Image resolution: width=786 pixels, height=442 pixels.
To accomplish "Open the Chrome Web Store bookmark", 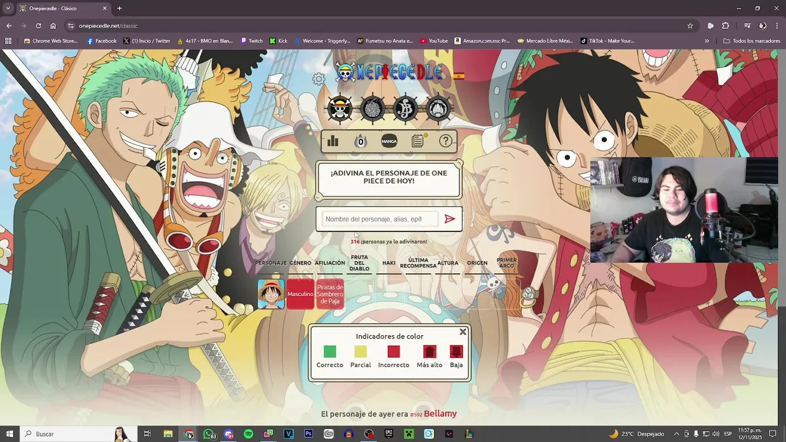I will click(50, 41).
